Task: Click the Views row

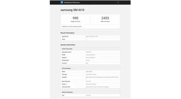Action: 90,39
